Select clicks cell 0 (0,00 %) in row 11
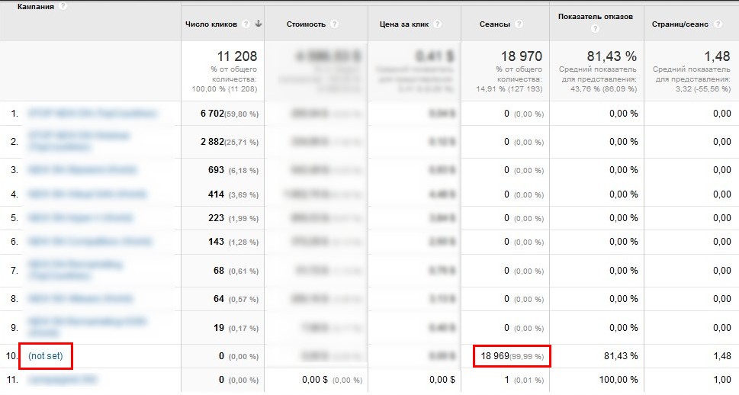 239,380
